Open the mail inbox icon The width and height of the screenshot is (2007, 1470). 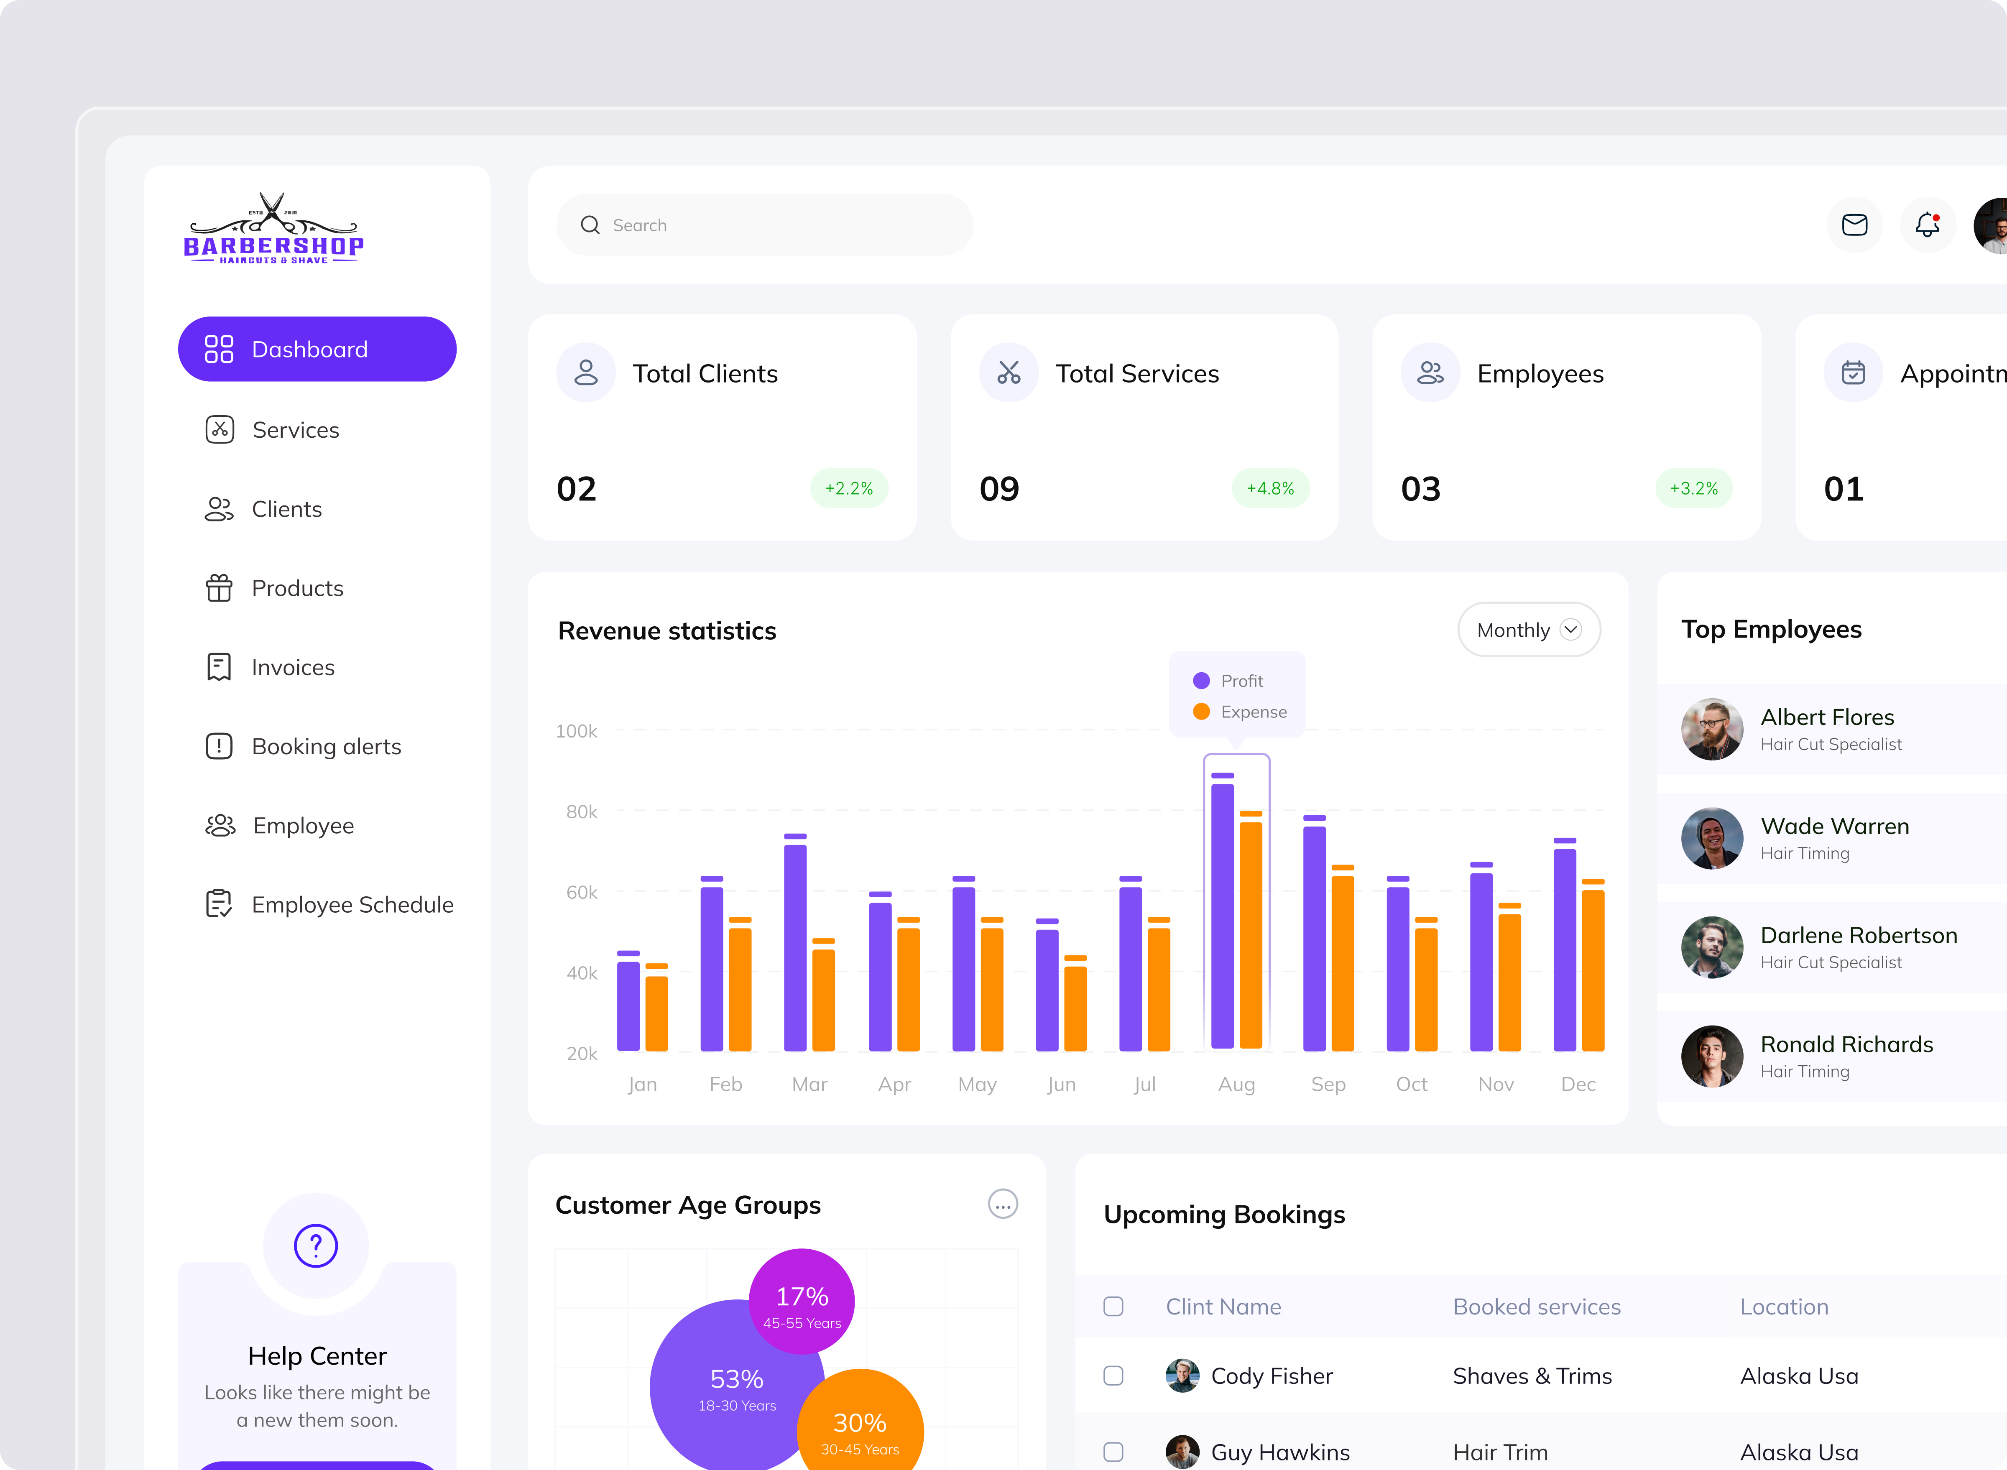point(1854,225)
